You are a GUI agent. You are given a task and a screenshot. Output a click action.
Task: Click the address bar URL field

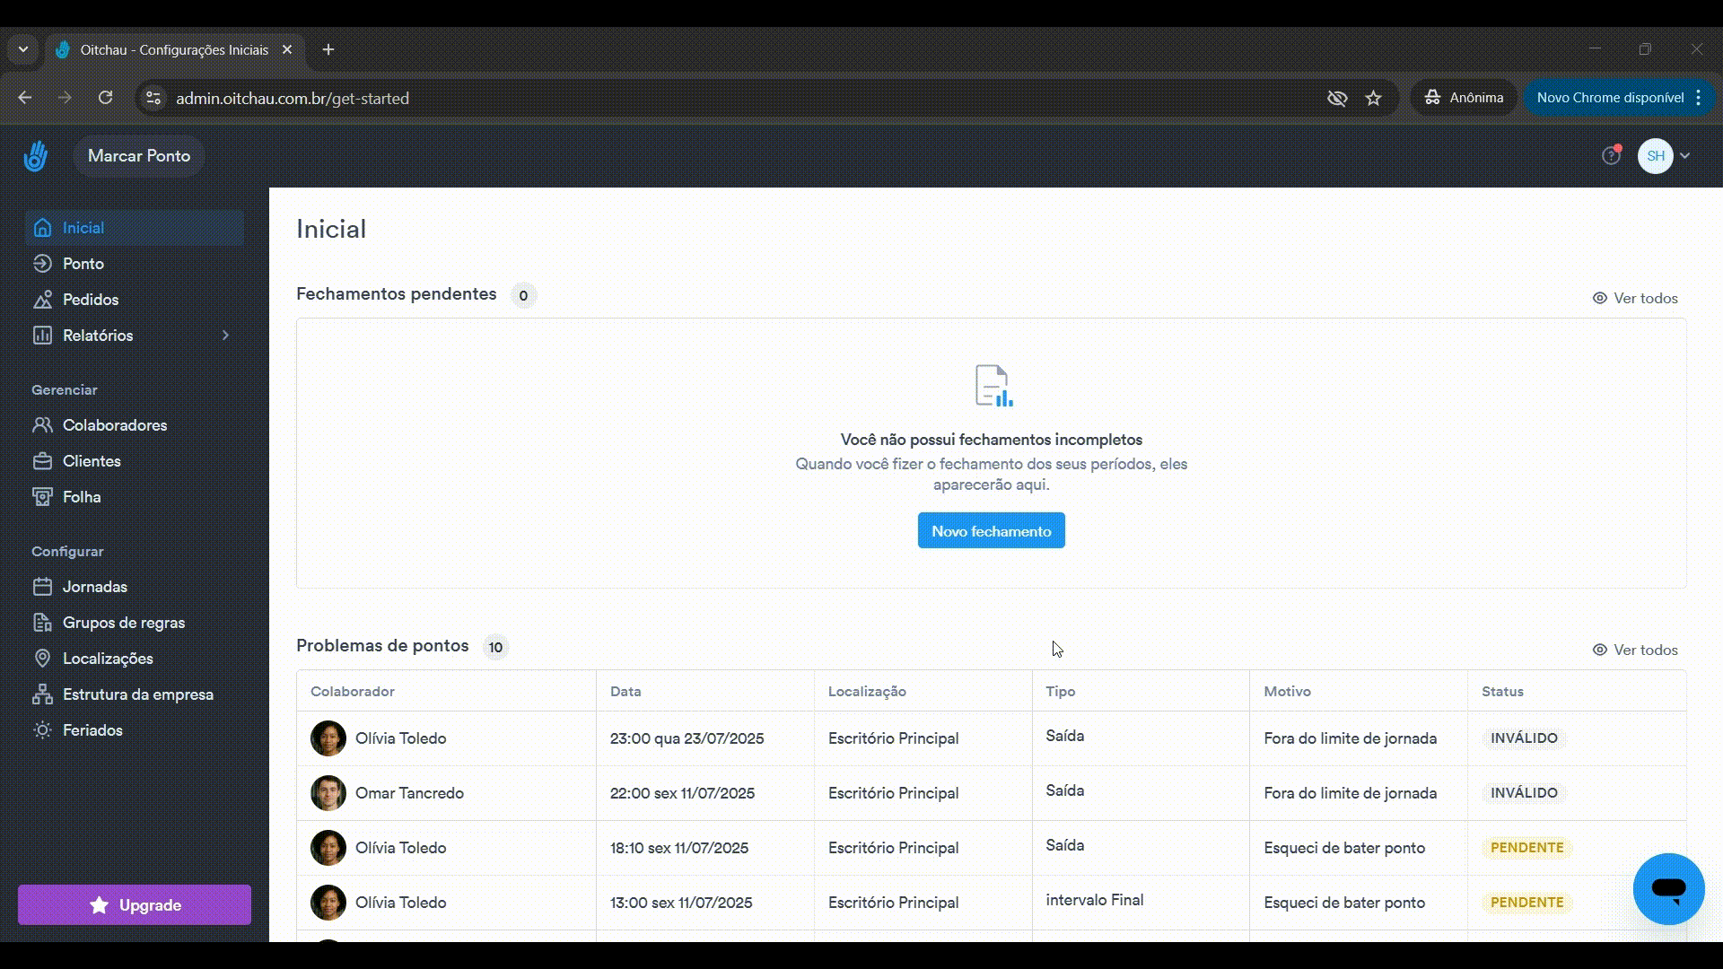pyautogui.click(x=736, y=98)
